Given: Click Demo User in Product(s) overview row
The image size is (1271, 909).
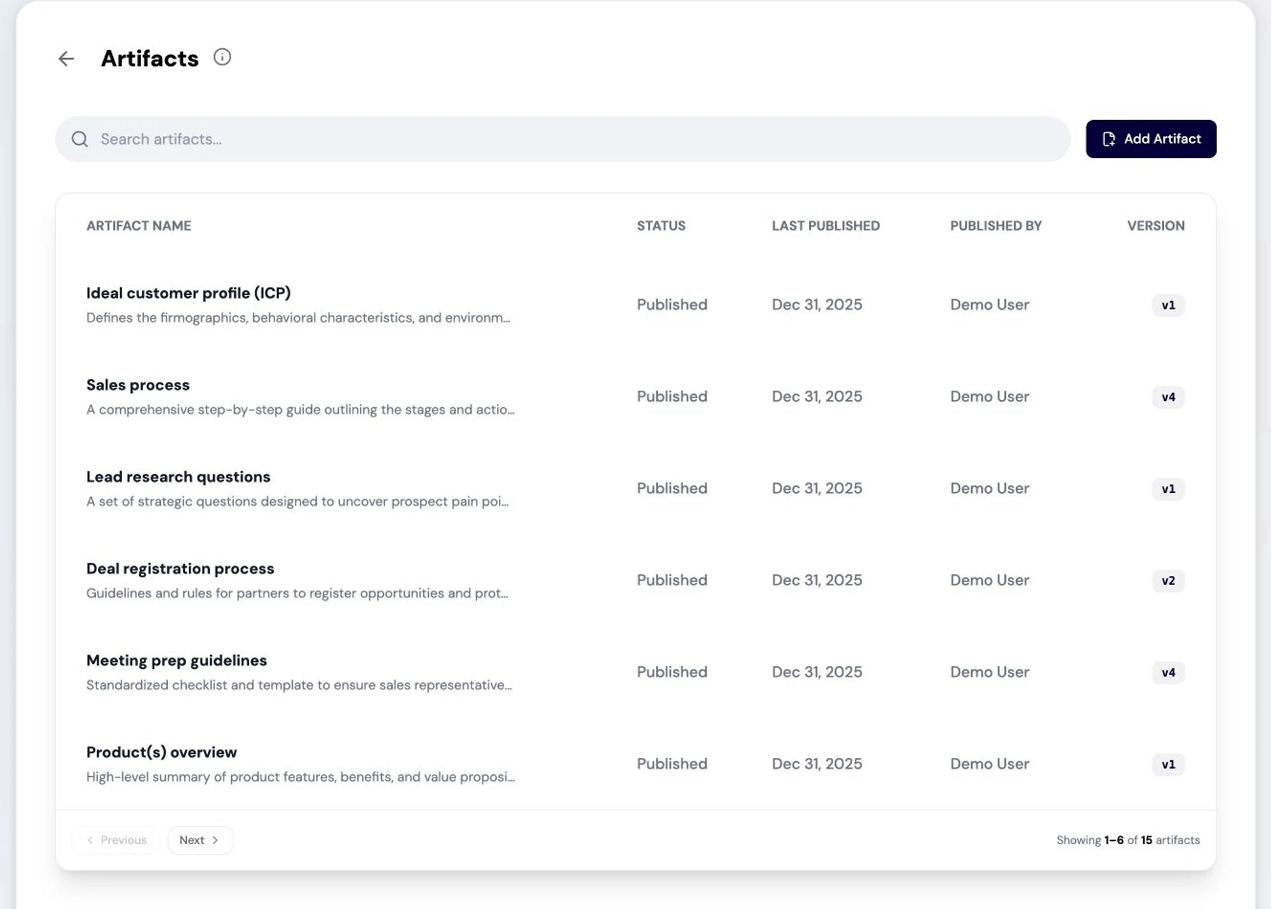Looking at the screenshot, I should [x=989, y=764].
